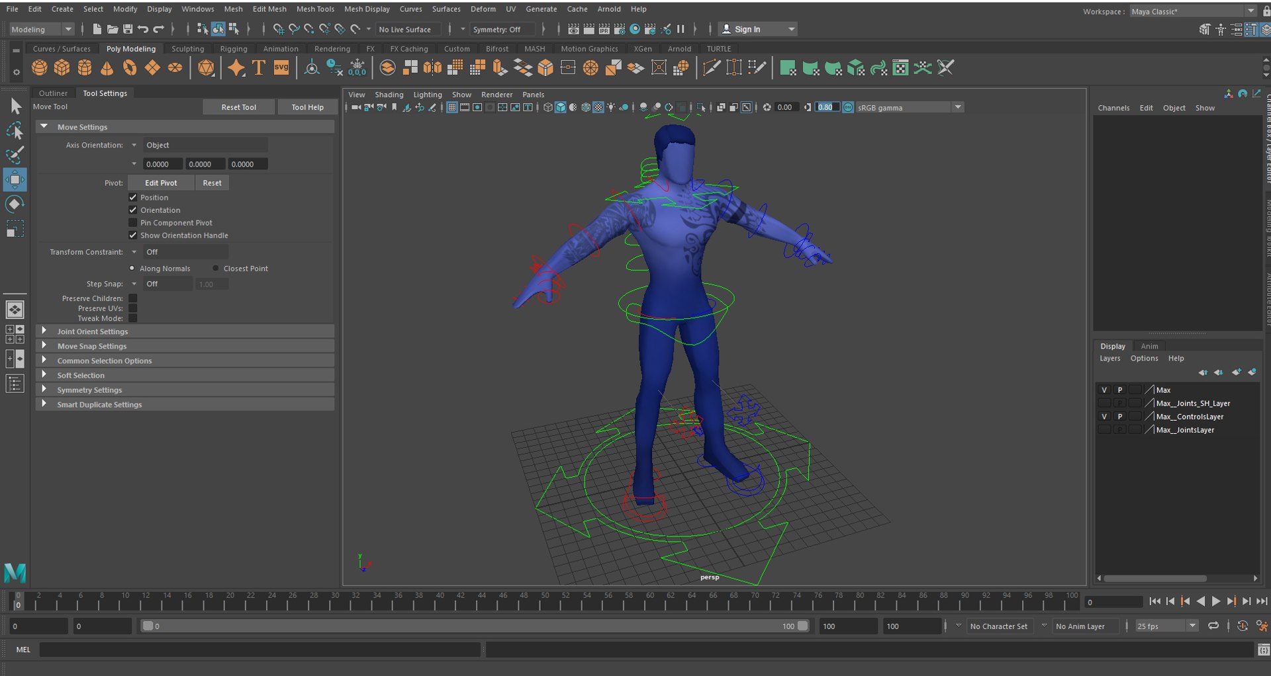The image size is (1271, 676).
Task: Open the Deform menu
Action: (x=483, y=9)
